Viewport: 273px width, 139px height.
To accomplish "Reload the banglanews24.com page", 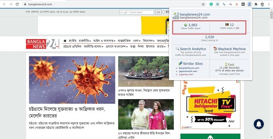I will [17, 4].
